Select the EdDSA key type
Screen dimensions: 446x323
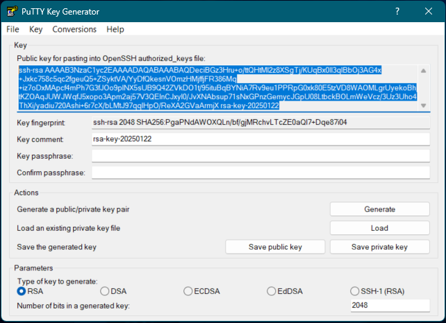(x=285, y=291)
